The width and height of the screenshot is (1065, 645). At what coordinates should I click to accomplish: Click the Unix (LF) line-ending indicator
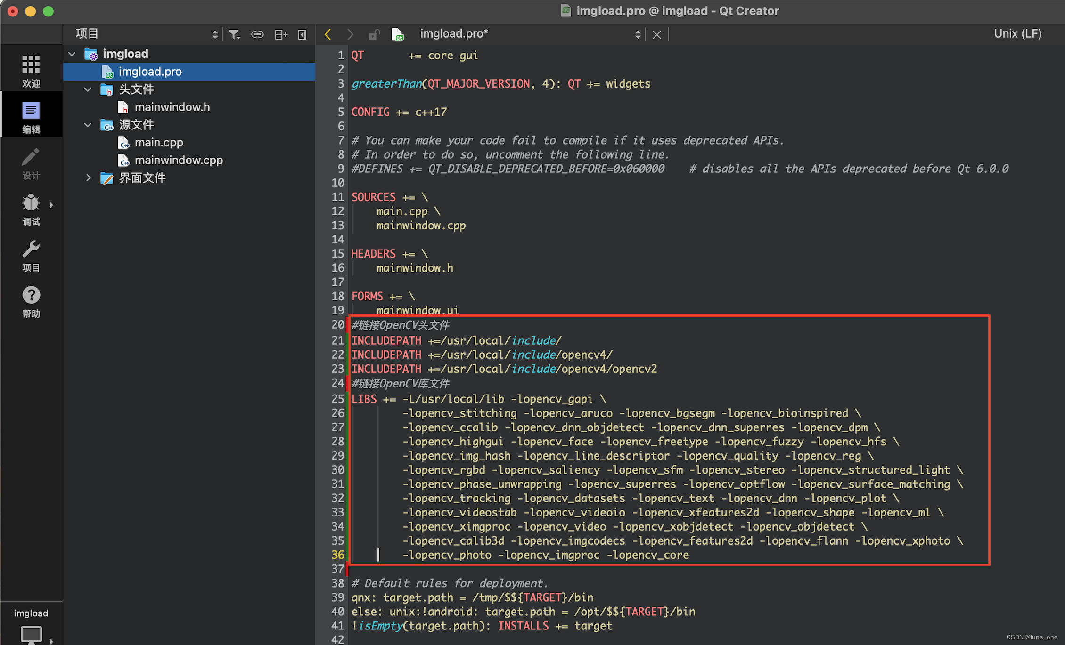pyautogui.click(x=1017, y=33)
